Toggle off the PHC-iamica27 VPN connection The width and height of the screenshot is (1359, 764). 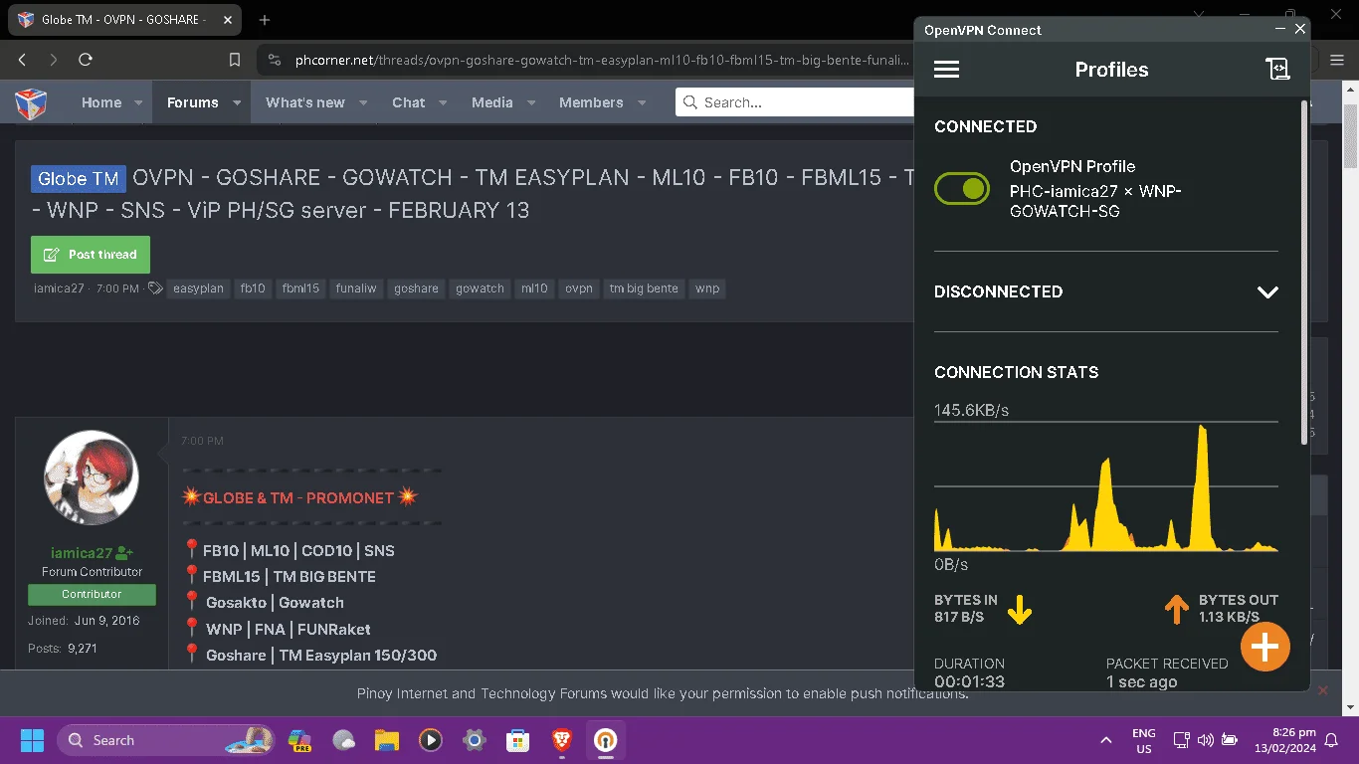pos(961,188)
